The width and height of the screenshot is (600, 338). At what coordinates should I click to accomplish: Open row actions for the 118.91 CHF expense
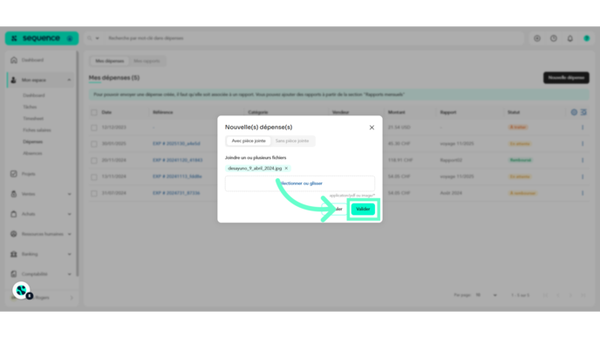(x=583, y=160)
